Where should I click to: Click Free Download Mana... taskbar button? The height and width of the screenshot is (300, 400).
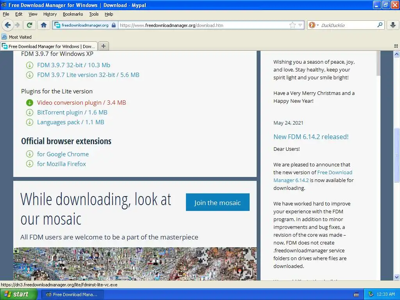coord(72,295)
